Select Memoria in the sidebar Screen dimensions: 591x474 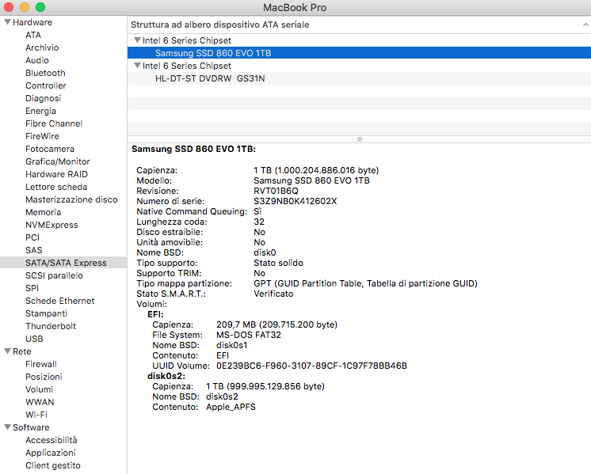44,212
